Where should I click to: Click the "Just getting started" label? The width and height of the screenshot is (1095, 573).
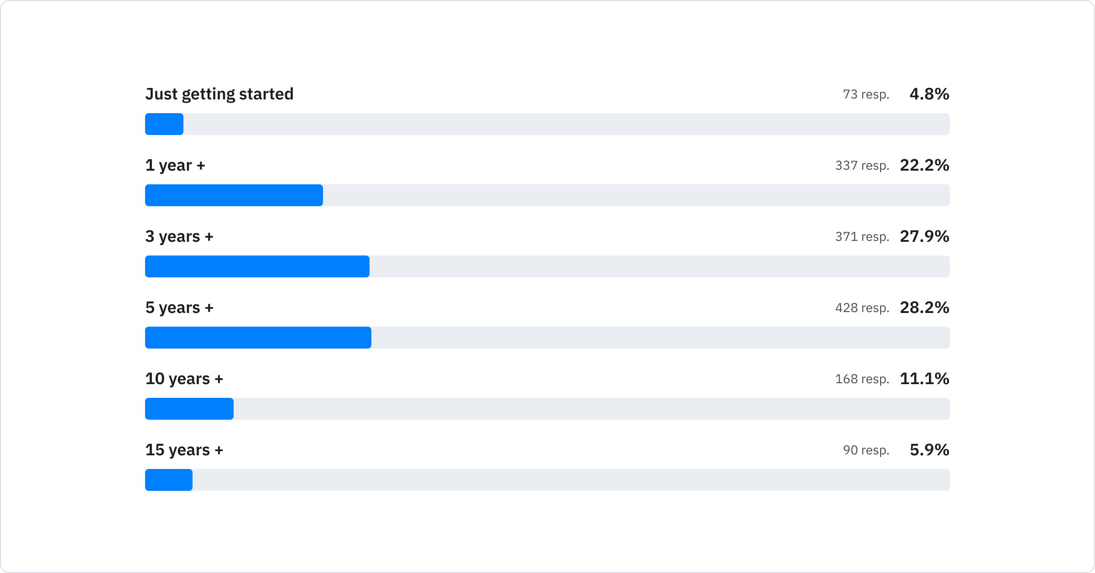coord(219,94)
